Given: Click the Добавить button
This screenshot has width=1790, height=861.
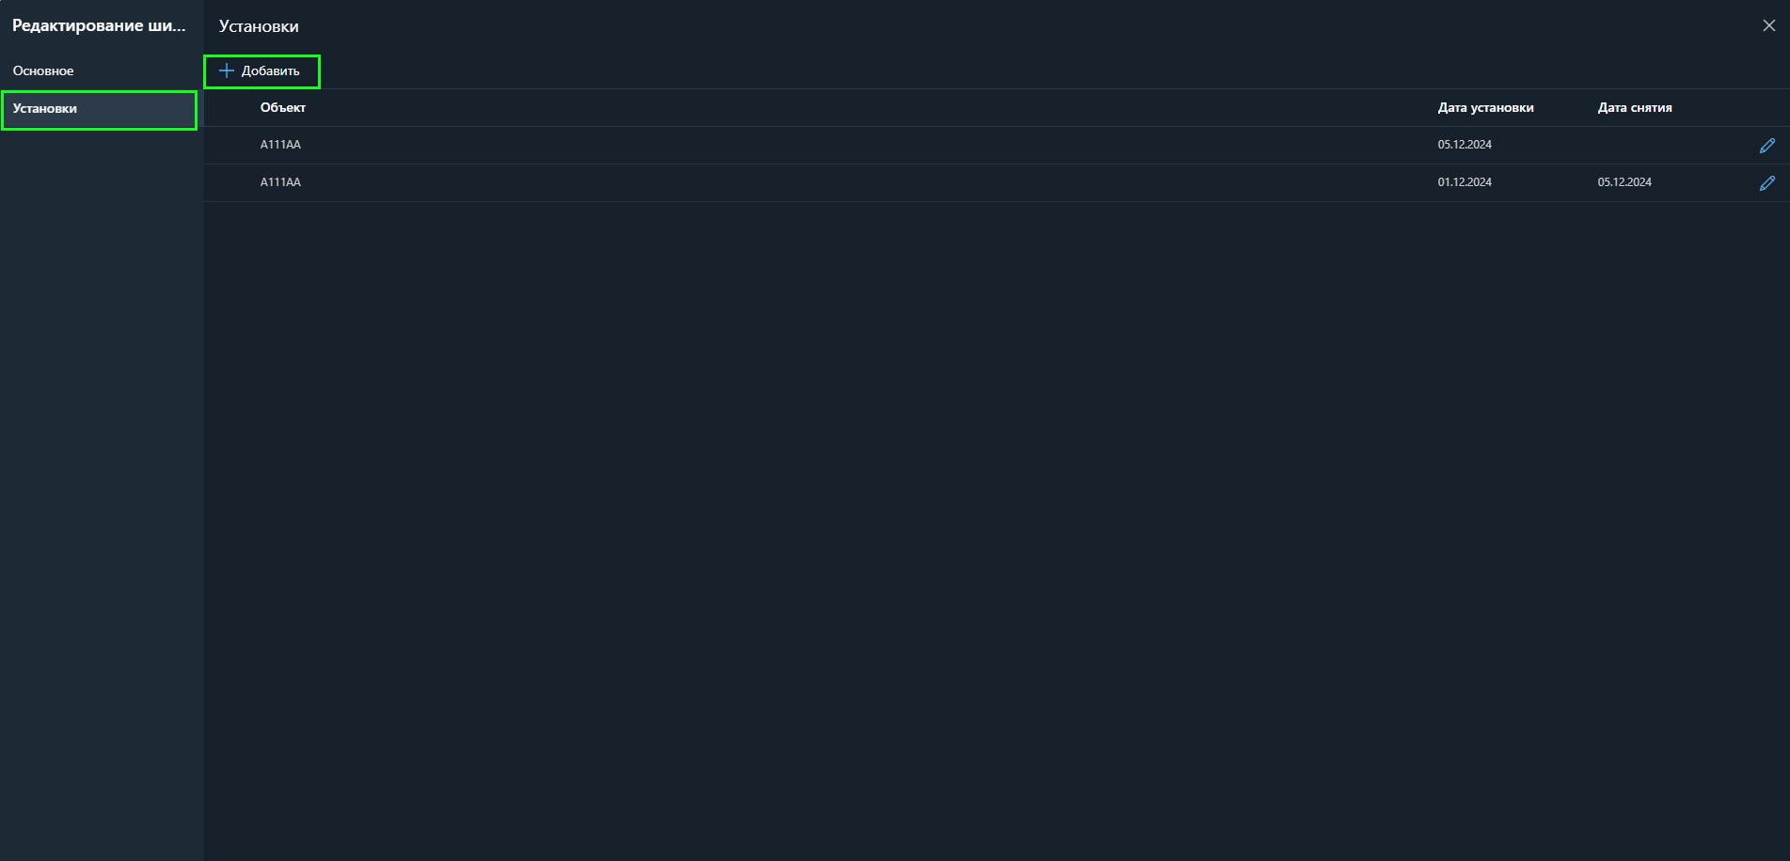Looking at the screenshot, I should click(262, 70).
